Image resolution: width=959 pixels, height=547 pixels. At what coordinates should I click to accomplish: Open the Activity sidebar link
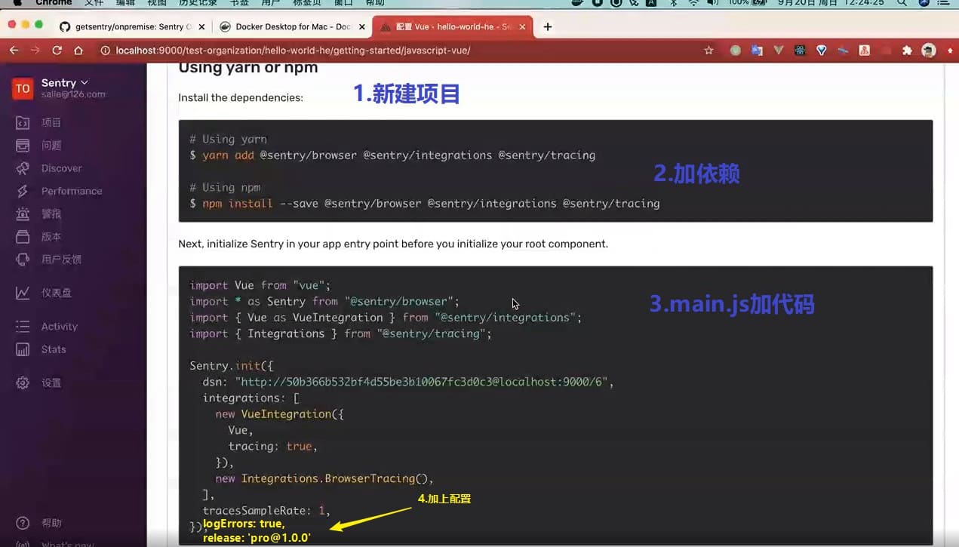tap(59, 327)
